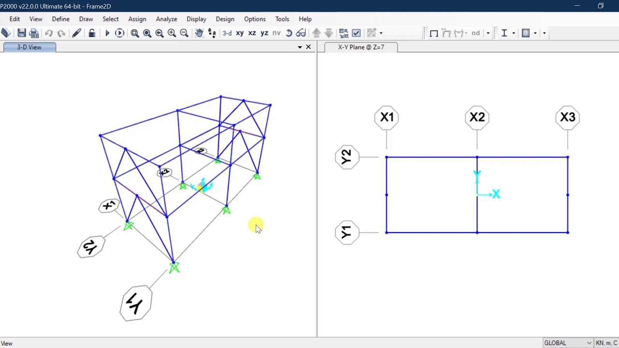The height and width of the screenshot is (348, 619).
Task: Click the Zoom In plus magnifier
Action: (172, 33)
